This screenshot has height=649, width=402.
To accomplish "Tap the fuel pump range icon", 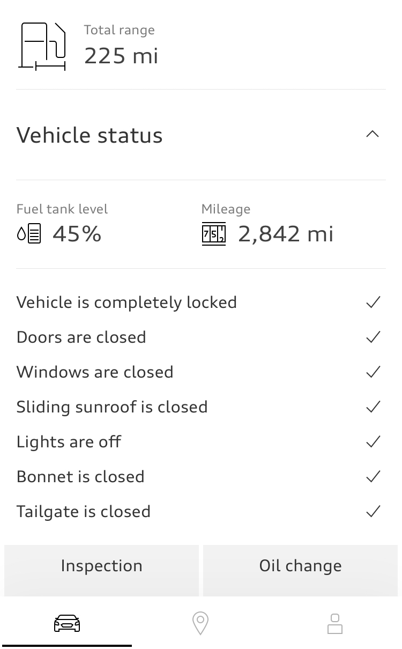I will [x=42, y=47].
